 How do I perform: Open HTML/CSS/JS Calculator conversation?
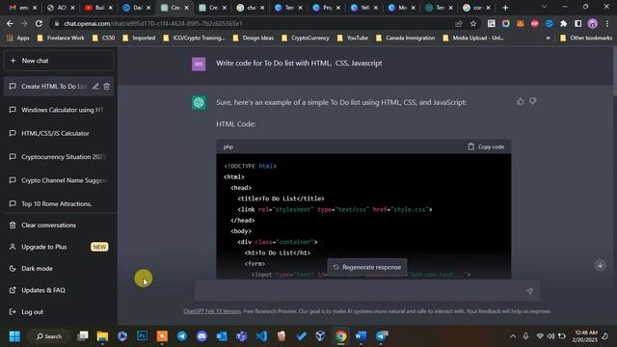coord(59,133)
